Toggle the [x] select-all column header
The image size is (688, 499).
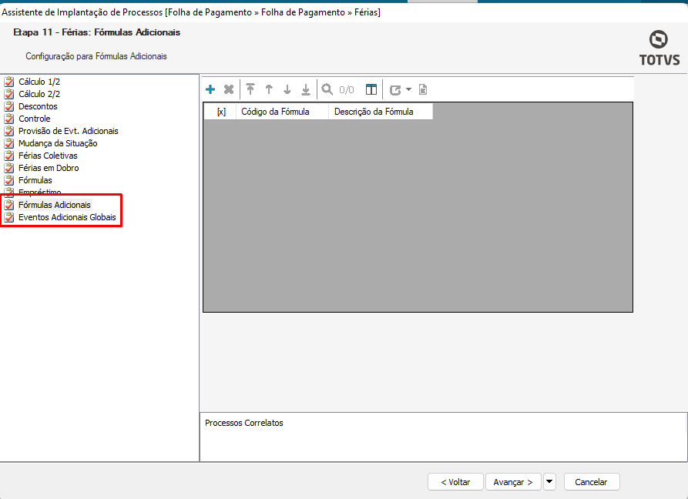[x=221, y=112]
